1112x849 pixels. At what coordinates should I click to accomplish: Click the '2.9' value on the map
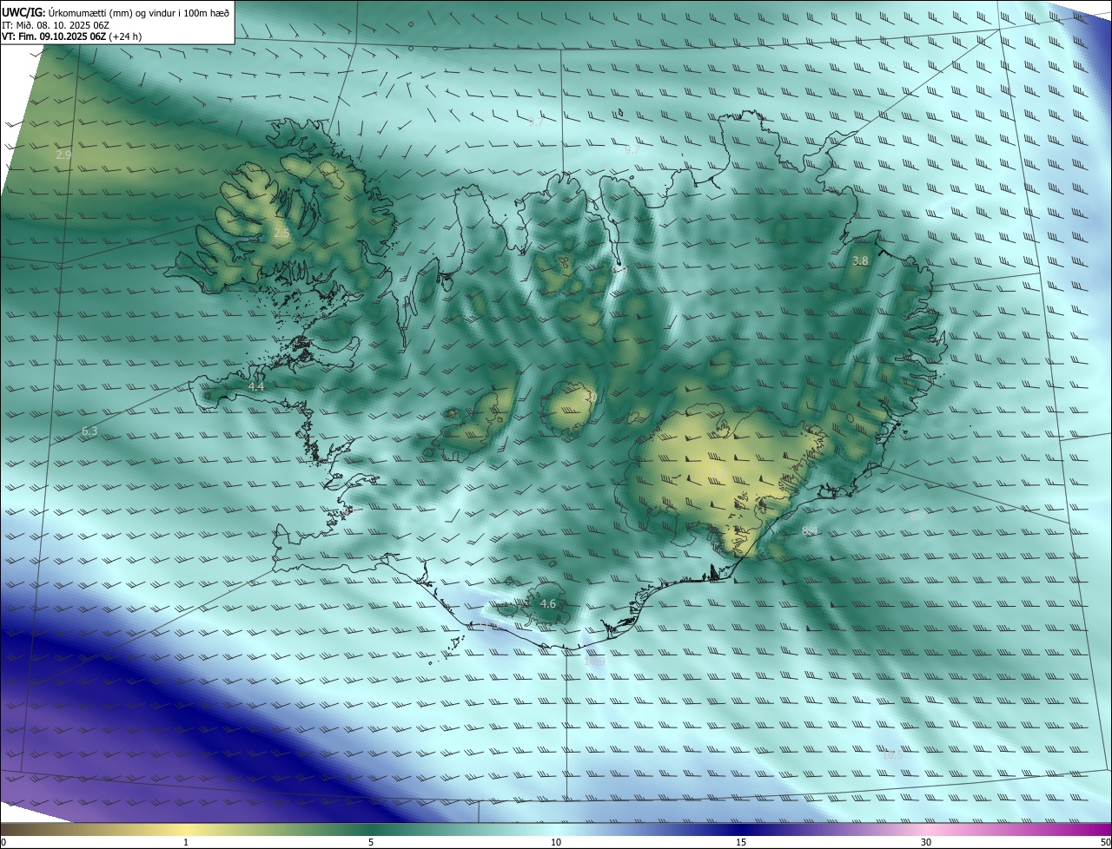point(63,155)
